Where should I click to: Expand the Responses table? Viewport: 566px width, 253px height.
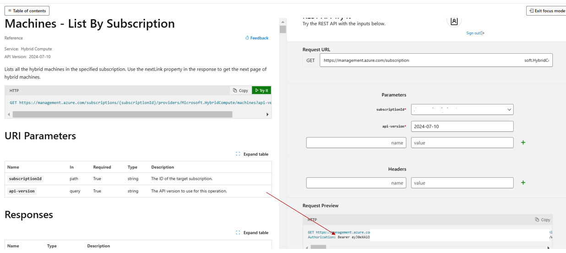(x=252, y=232)
